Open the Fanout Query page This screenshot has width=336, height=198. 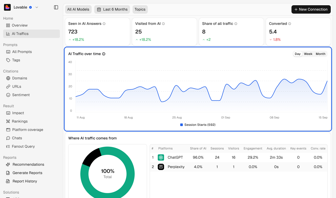point(31,146)
